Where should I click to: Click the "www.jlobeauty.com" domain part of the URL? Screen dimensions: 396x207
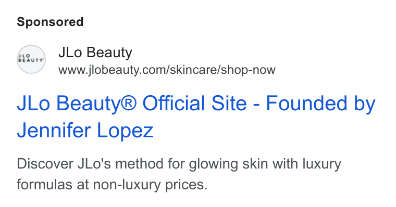(113, 70)
